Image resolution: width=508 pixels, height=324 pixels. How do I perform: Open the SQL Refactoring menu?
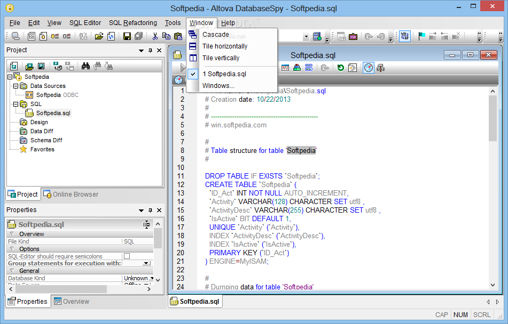pyautogui.click(x=133, y=22)
